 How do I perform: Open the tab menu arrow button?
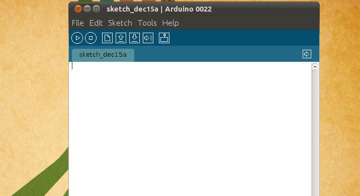[x=307, y=54]
